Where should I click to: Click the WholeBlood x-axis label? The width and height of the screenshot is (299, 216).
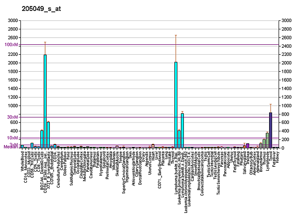pos(22,161)
